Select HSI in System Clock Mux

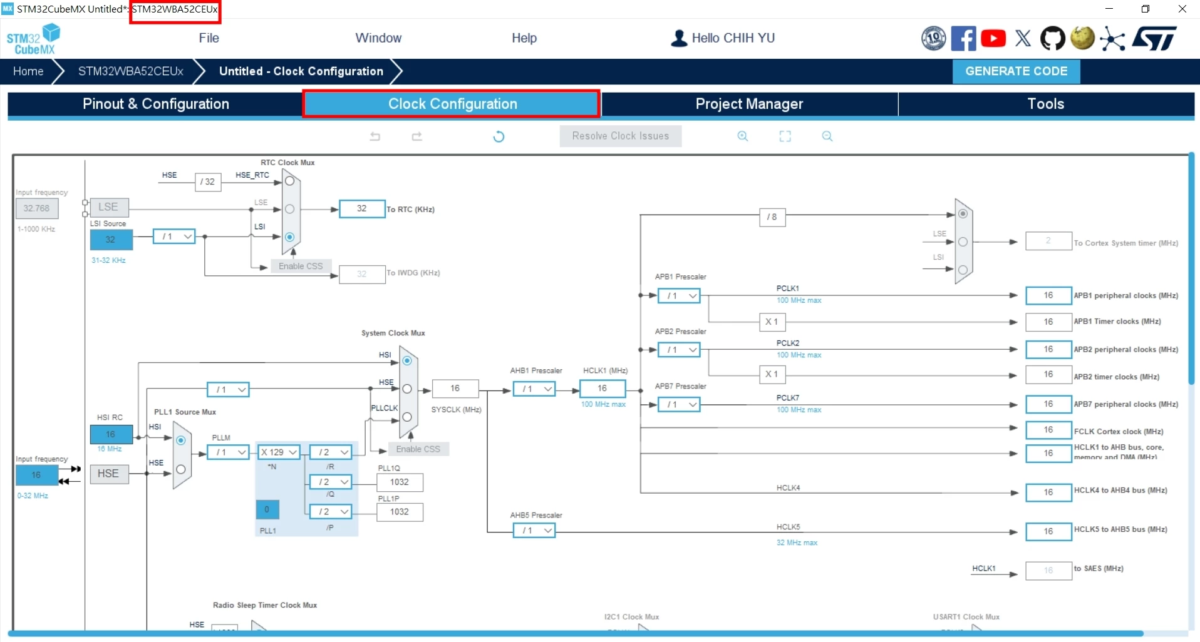point(407,360)
